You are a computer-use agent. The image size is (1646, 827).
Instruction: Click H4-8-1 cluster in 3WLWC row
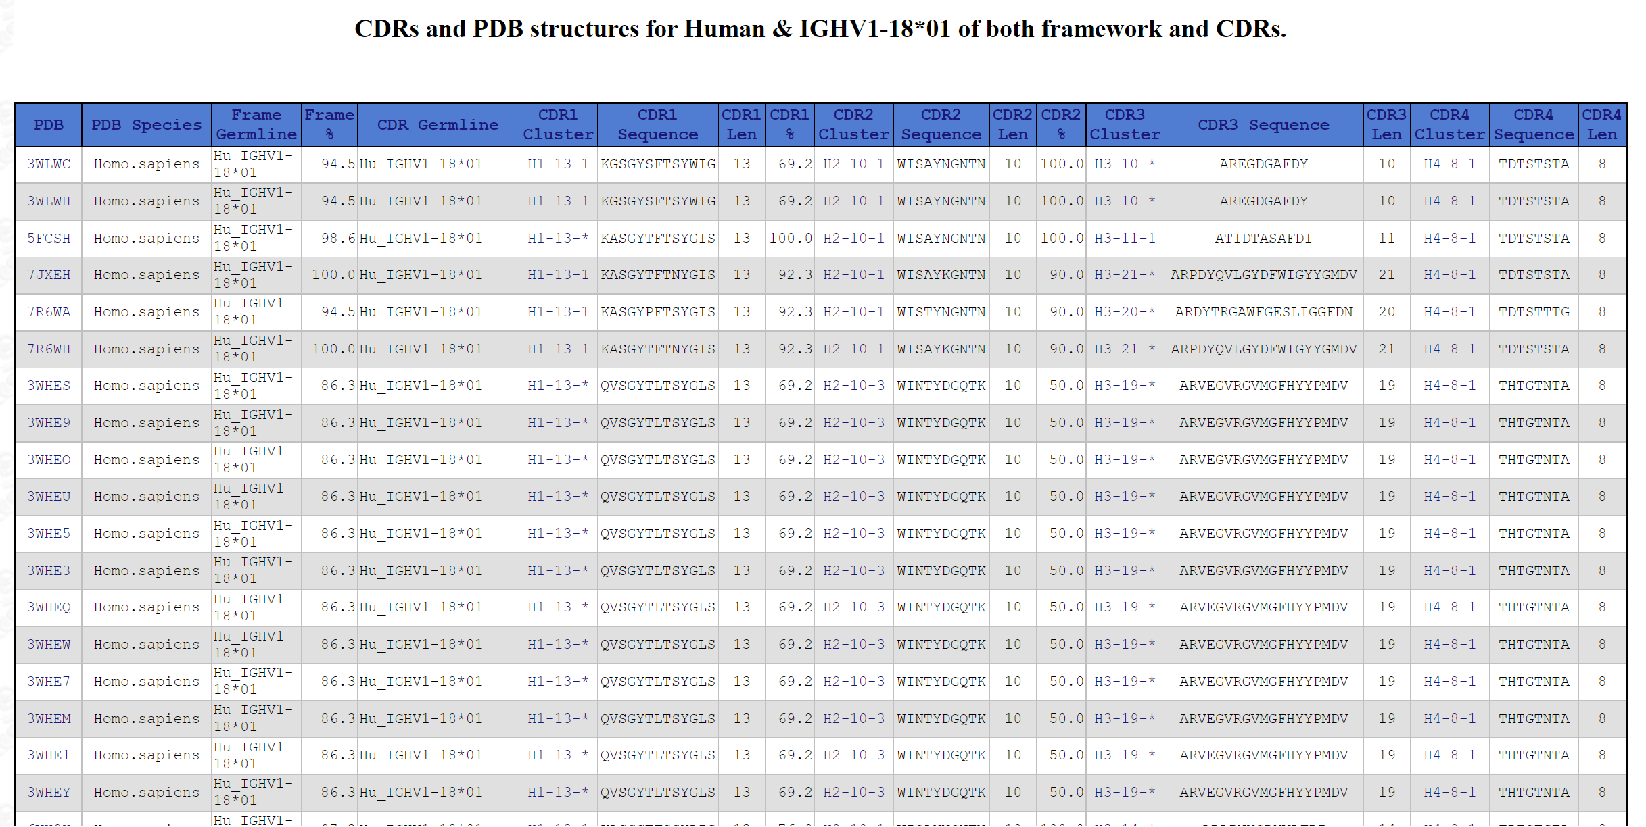click(x=1449, y=164)
